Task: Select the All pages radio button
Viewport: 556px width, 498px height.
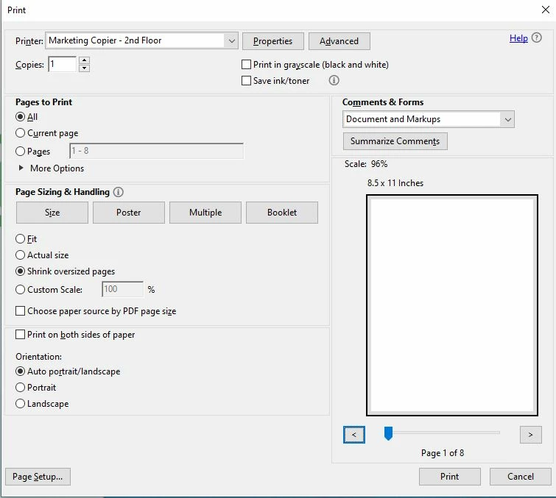Action: 20,116
